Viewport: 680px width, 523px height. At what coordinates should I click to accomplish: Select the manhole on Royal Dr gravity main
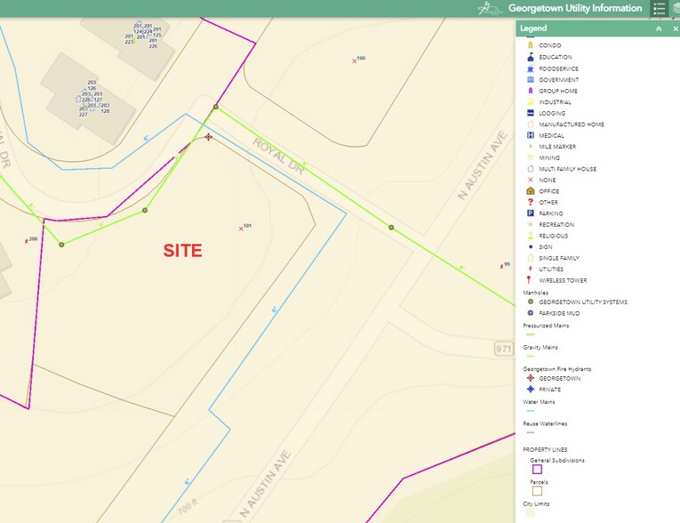(391, 228)
